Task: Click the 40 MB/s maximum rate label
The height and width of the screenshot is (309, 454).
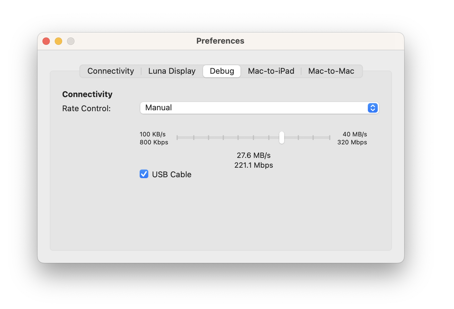Action: click(355, 134)
